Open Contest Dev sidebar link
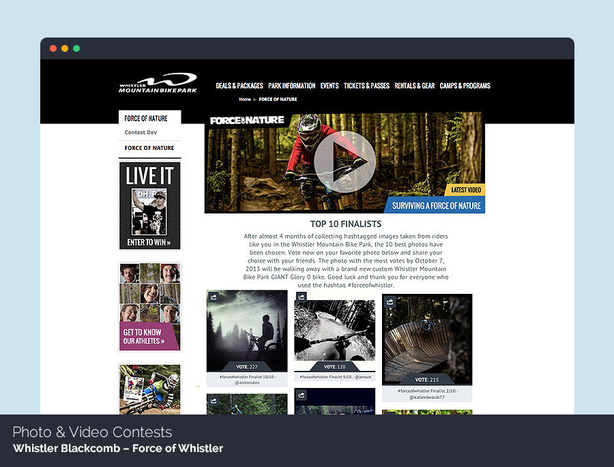614x467 pixels. (141, 132)
